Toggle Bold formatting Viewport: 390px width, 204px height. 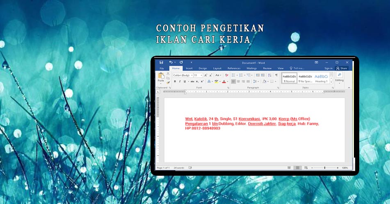pos(175,82)
